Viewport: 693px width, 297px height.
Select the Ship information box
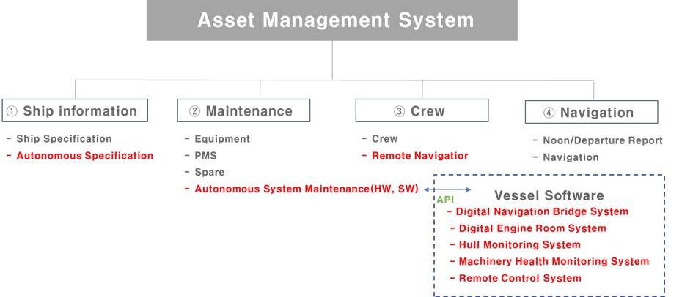click(75, 110)
